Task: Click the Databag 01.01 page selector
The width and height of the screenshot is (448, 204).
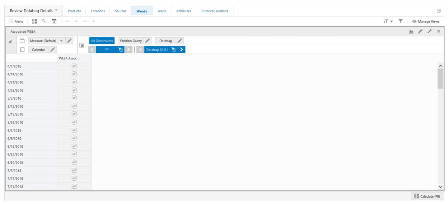Action: (157, 50)
